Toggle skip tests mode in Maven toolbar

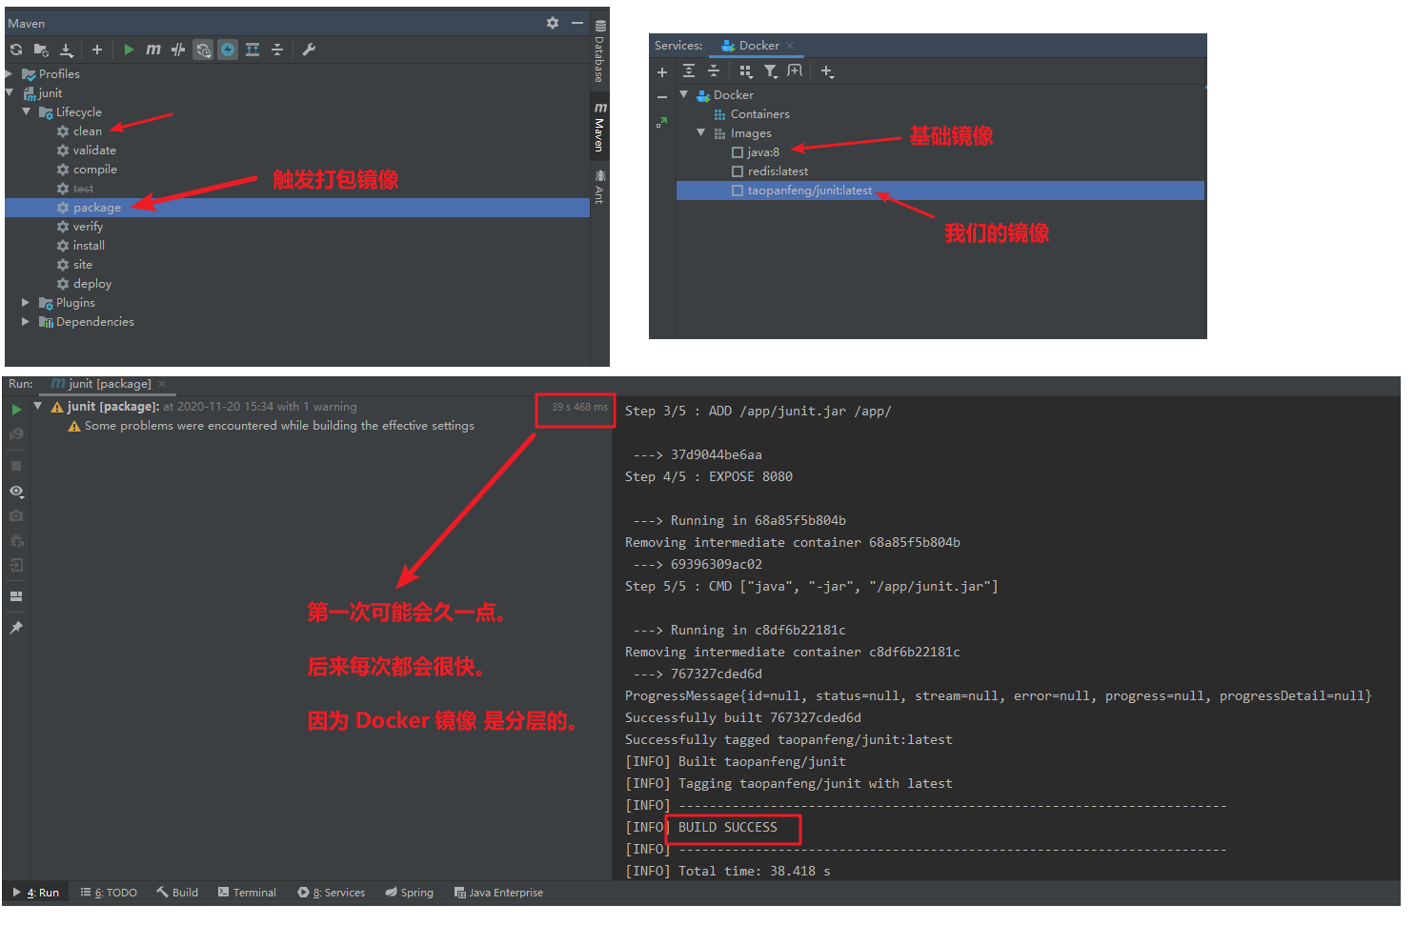click(228, 50)
